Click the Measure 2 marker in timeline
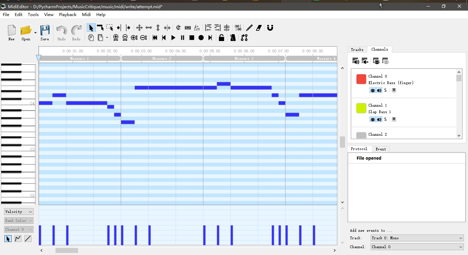Screen dimensions: 468x255 162,58
